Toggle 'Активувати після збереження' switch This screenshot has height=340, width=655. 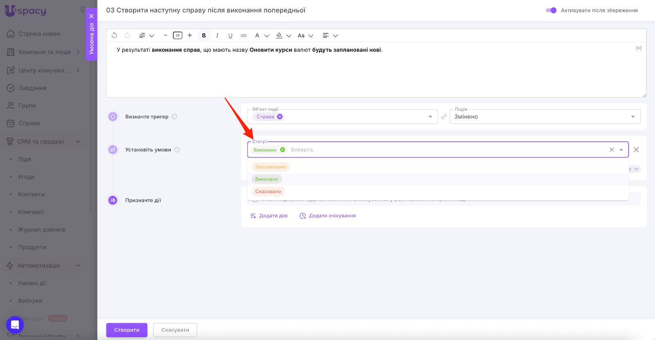point(551,10)
